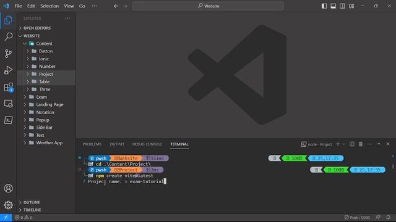Open the File menu
396x222 pixels.
(18, 6)
